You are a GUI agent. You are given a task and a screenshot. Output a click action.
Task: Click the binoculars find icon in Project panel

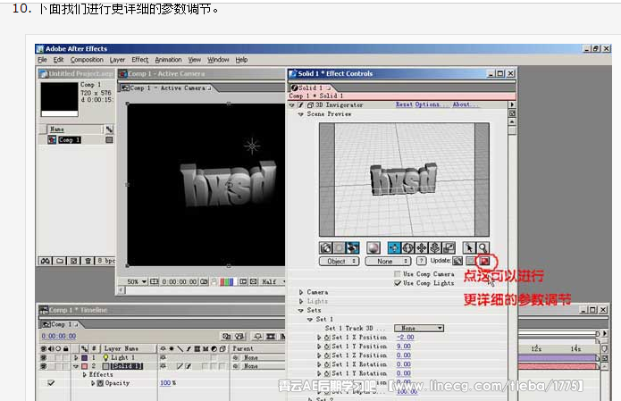(46, 261)
